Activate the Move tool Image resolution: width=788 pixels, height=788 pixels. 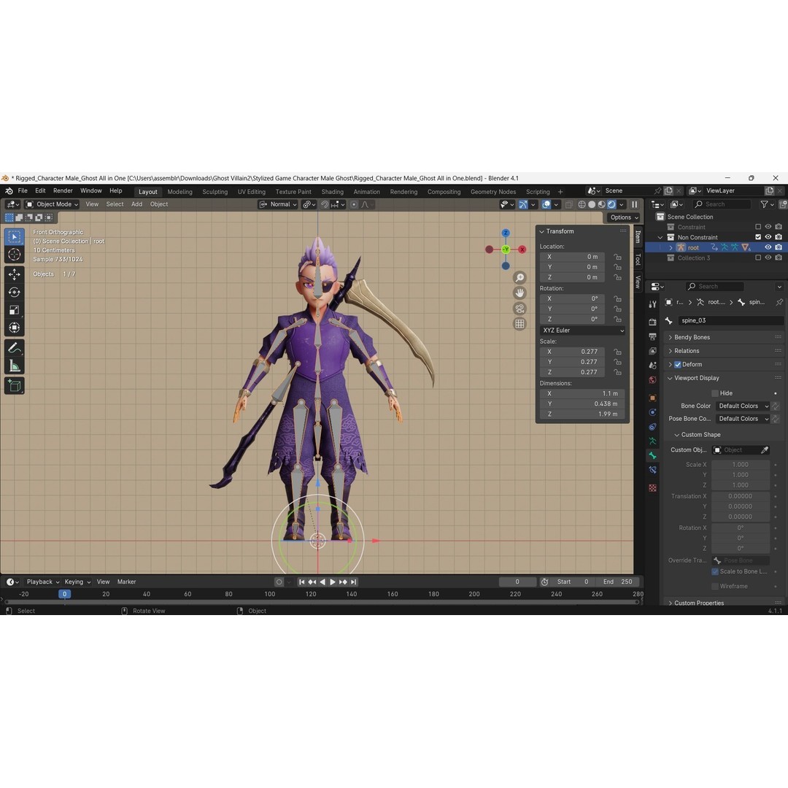point(14,274)
